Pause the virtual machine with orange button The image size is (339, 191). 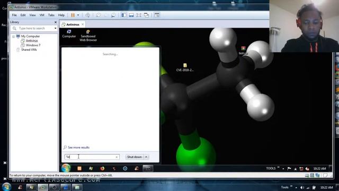coord(73,15)
